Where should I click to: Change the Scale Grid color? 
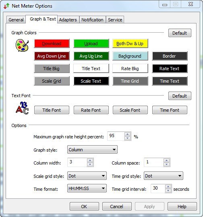52,81
